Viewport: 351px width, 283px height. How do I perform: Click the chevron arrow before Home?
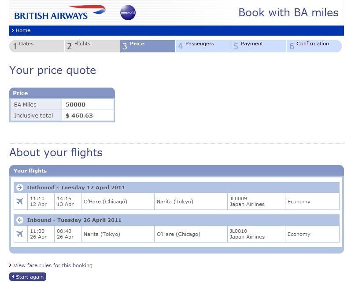click(x=13, y=30)
